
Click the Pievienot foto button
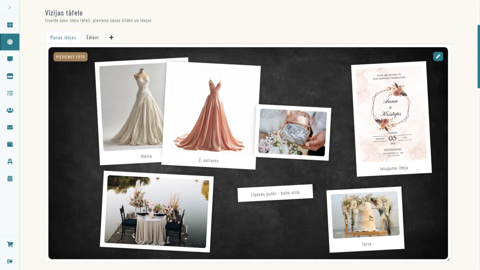(70, 57)
